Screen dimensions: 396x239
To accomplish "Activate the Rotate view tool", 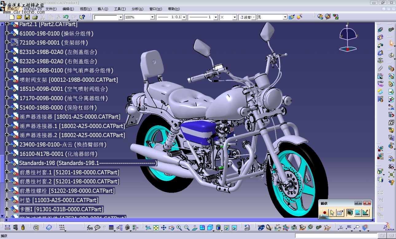I will tap(171, 228).
